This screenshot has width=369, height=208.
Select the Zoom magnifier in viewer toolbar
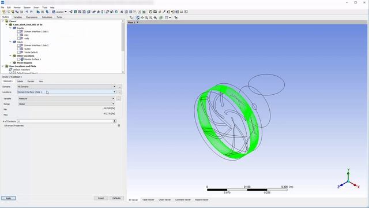[146, 17]
